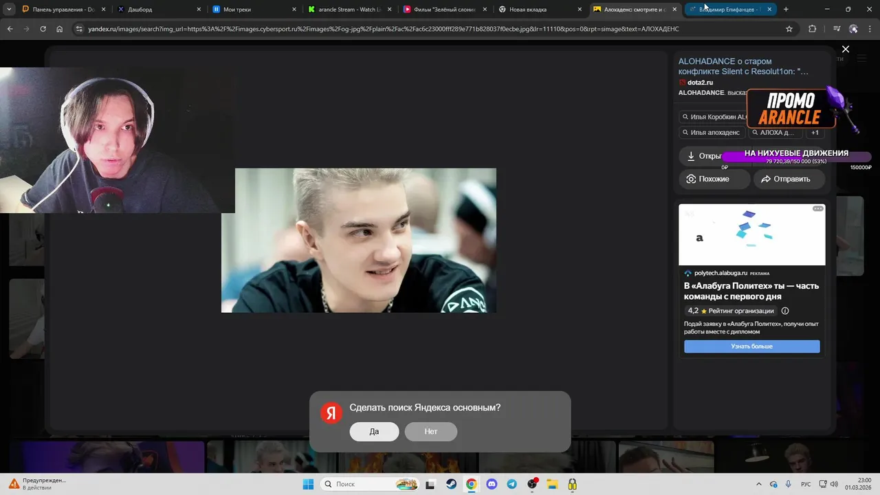Click the Открыть download button
Viewport: 880px width, 495px height.
[703, 156]
